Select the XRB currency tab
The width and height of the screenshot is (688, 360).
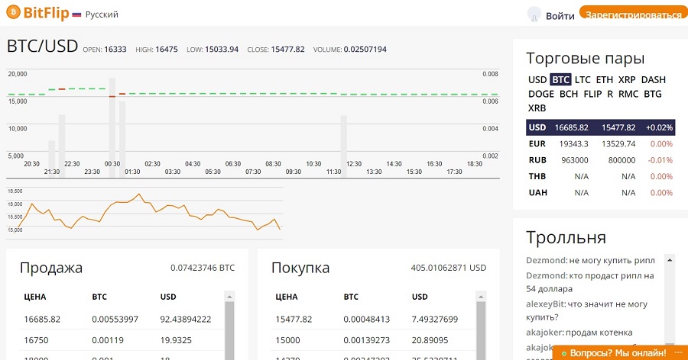pyautogui.click(x=537, y=108)
